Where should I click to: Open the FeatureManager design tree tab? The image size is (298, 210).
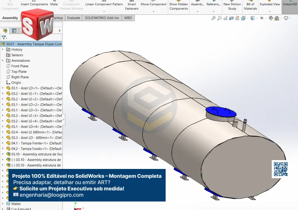pyautogui.click(x=5, y=31)
